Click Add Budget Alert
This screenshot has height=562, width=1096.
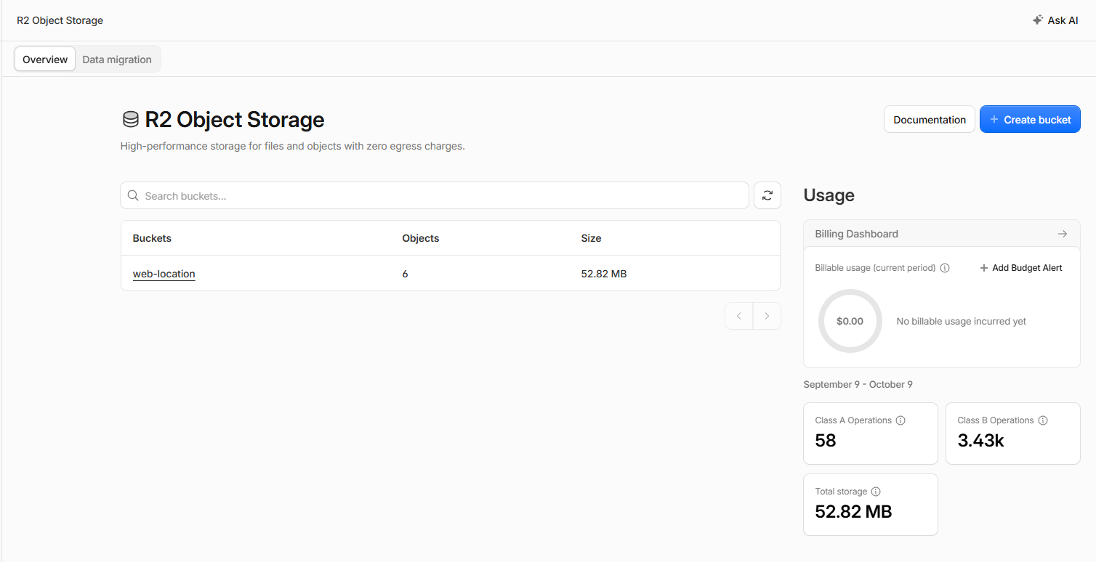pos(1021,268)
